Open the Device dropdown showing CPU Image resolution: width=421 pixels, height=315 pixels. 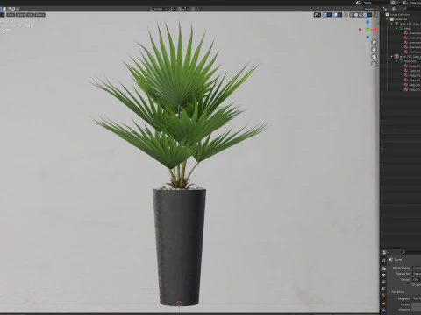tap(417, 280)
